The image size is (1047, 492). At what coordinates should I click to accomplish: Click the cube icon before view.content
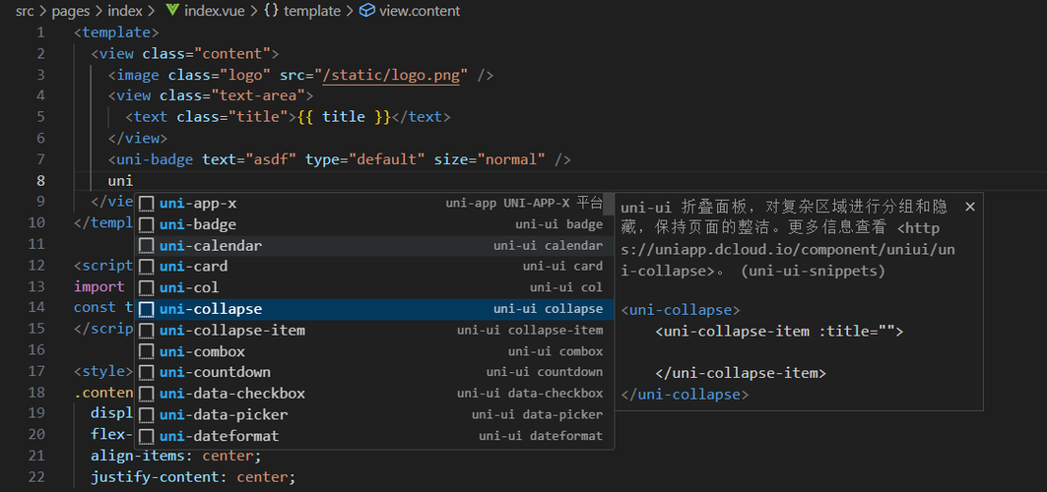[x=367, y=11]
